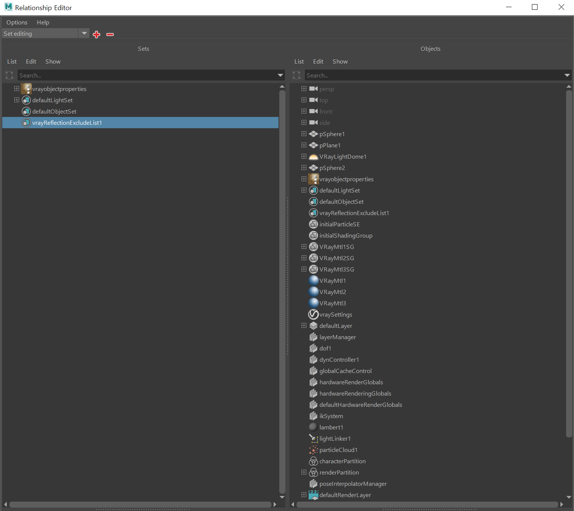This screenshot has width=574, height=511.
Task: Open the Help menu
Action: coord(43,23)
